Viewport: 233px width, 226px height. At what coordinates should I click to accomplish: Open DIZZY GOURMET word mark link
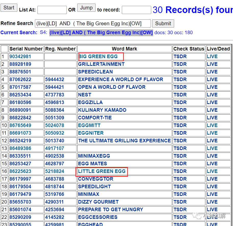pyautogui.click(x=98, y=202)
